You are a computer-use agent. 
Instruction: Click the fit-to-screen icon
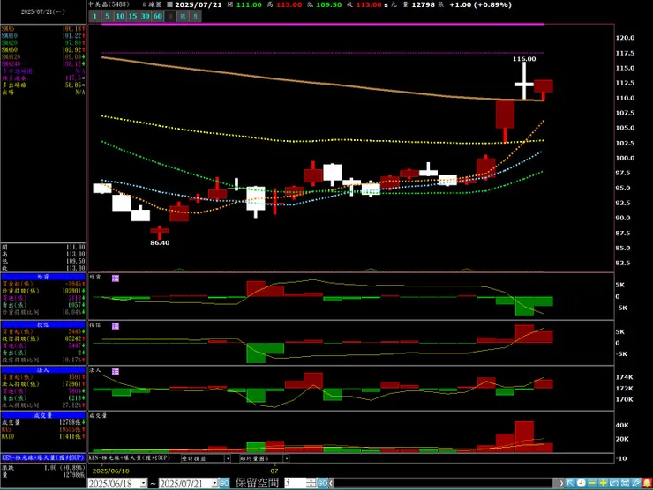tap(625, 483)
